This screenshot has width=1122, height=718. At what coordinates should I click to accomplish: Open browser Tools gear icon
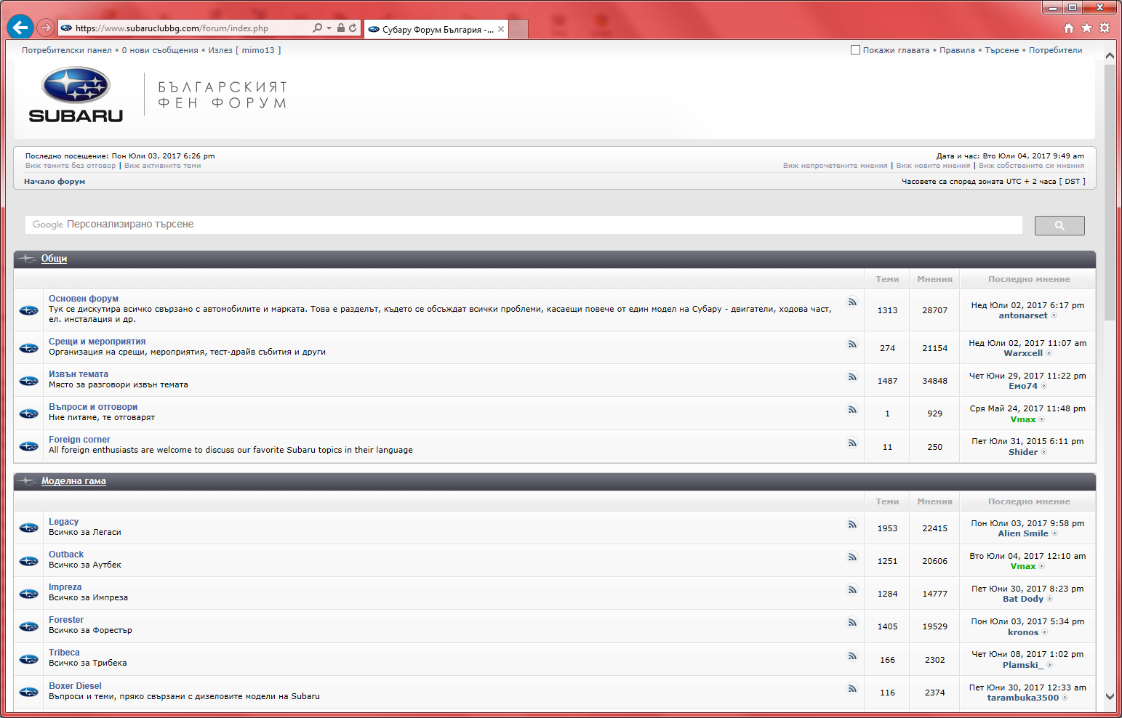(1105, 28)
